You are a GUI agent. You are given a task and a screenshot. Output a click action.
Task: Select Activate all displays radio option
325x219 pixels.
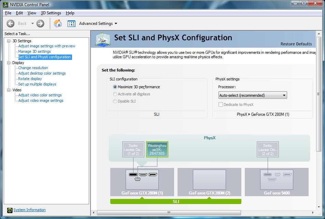pos(115,94)
